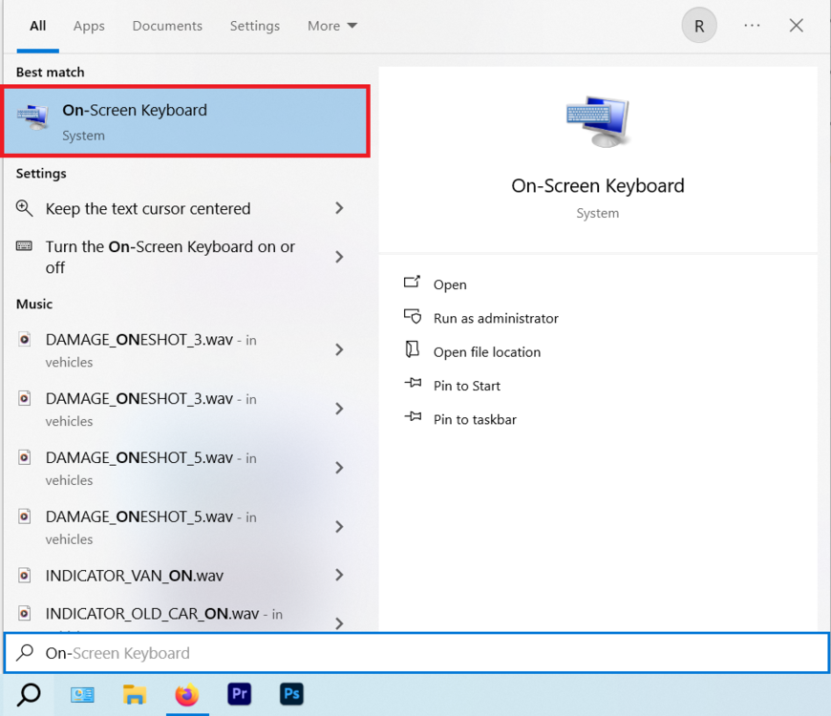This screenshot has height=716, width=831.
Task: Pin On-Screen Keyboard to taskbar
Action: 474,419
